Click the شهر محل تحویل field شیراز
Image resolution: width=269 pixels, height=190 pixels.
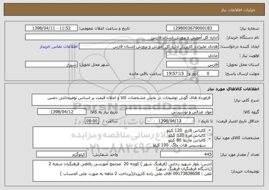[51, 64]
